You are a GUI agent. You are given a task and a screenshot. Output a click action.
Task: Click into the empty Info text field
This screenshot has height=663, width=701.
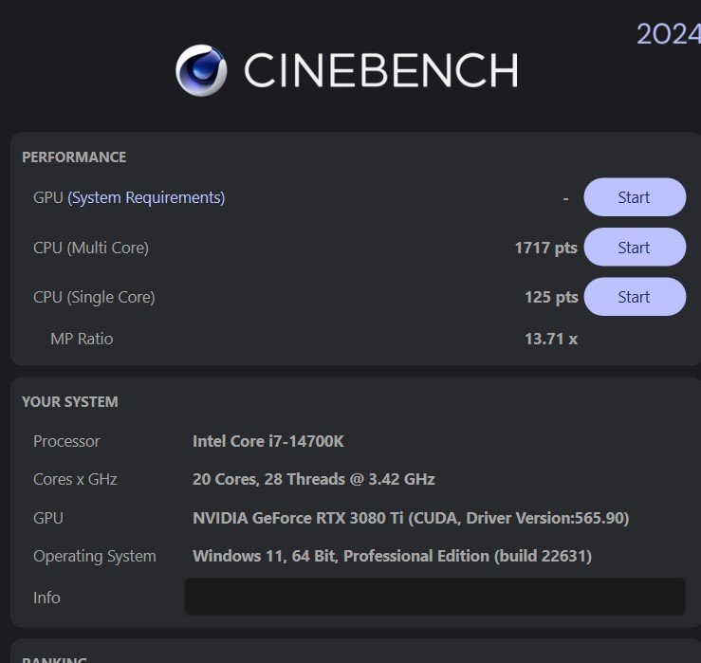pyautogui.click(x=435, y=597)
